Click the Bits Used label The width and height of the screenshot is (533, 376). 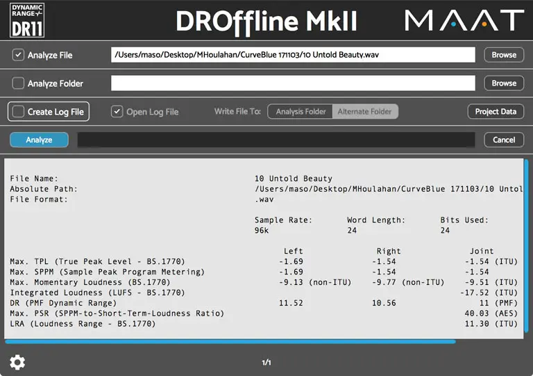[464, 220]
